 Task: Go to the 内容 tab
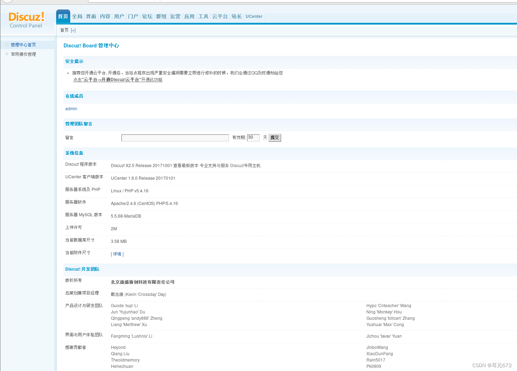105,16
